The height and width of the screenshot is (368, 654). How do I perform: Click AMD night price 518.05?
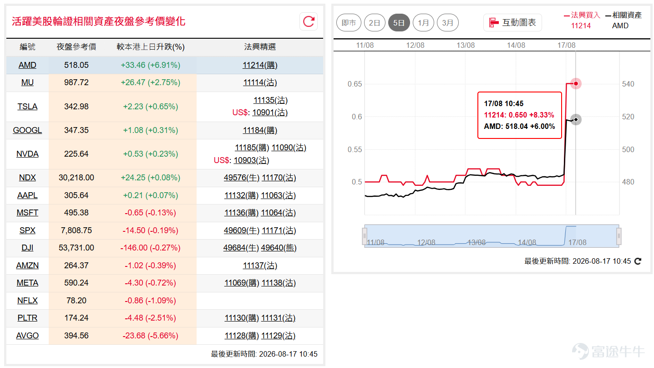click(76, 65)
